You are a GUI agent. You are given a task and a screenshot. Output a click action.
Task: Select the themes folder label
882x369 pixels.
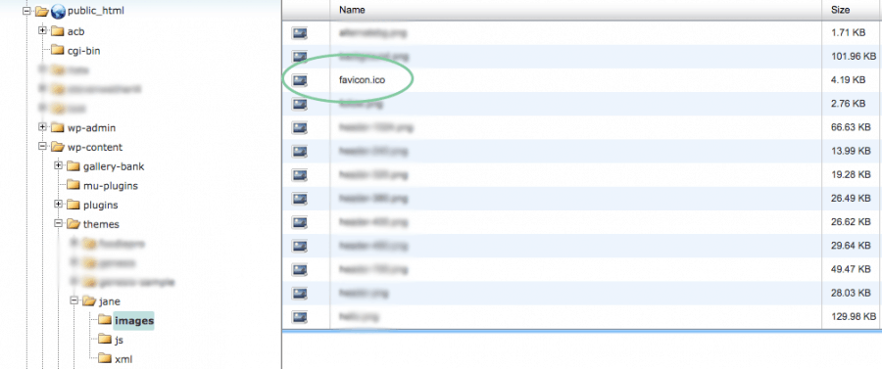tap(101, 224)
